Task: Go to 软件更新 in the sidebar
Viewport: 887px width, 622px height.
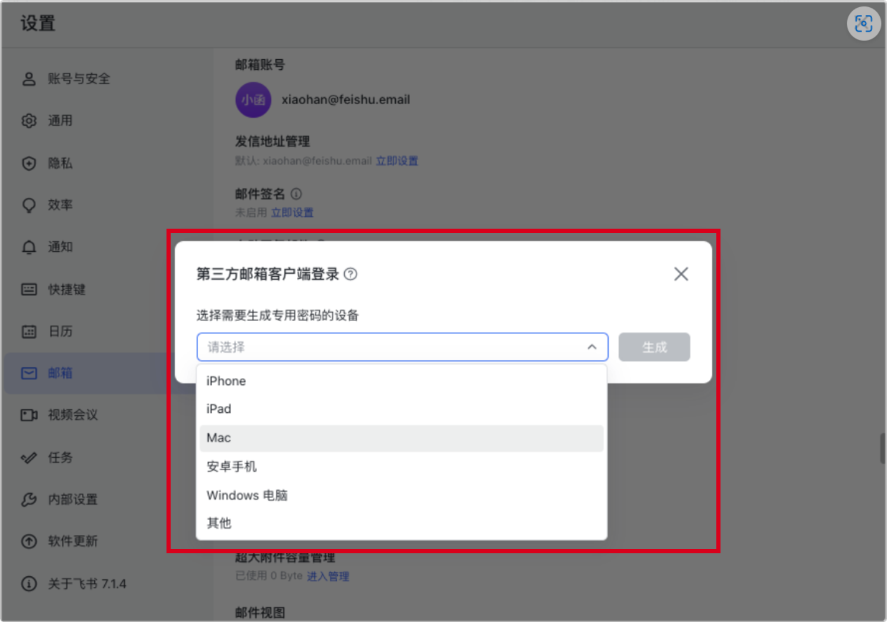Action: pyautogui.click(x=72, y=541)
